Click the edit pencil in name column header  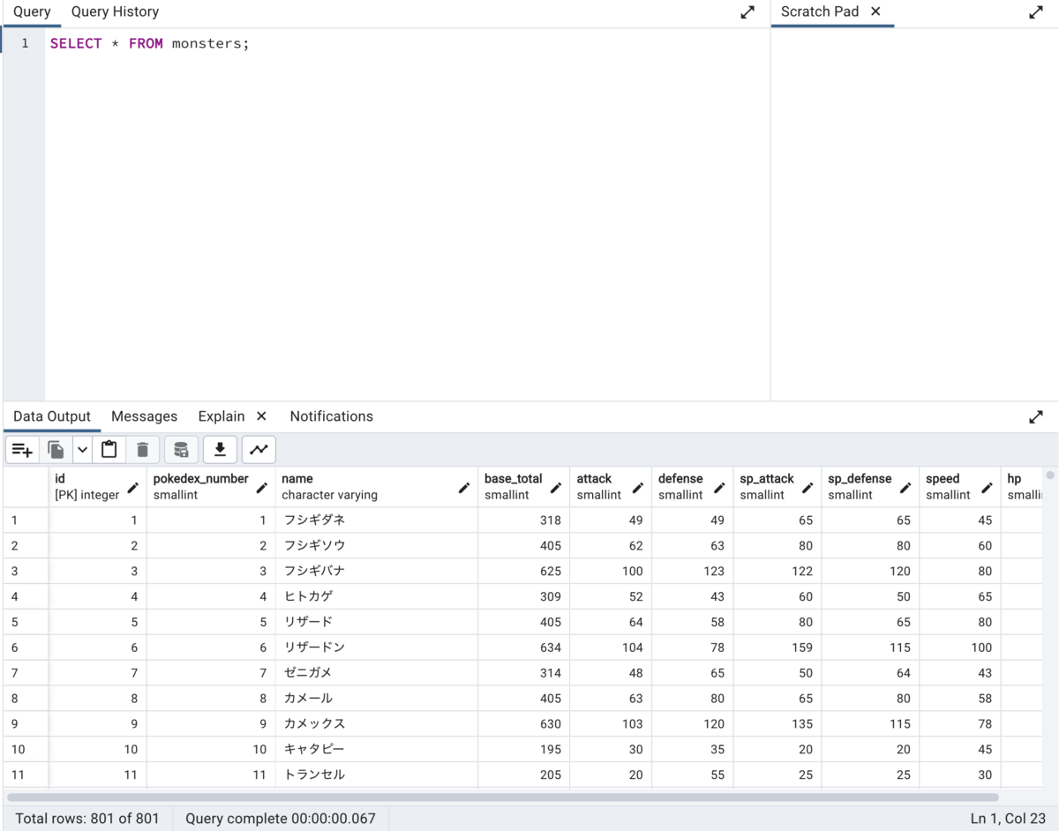(x=464, y=487)
